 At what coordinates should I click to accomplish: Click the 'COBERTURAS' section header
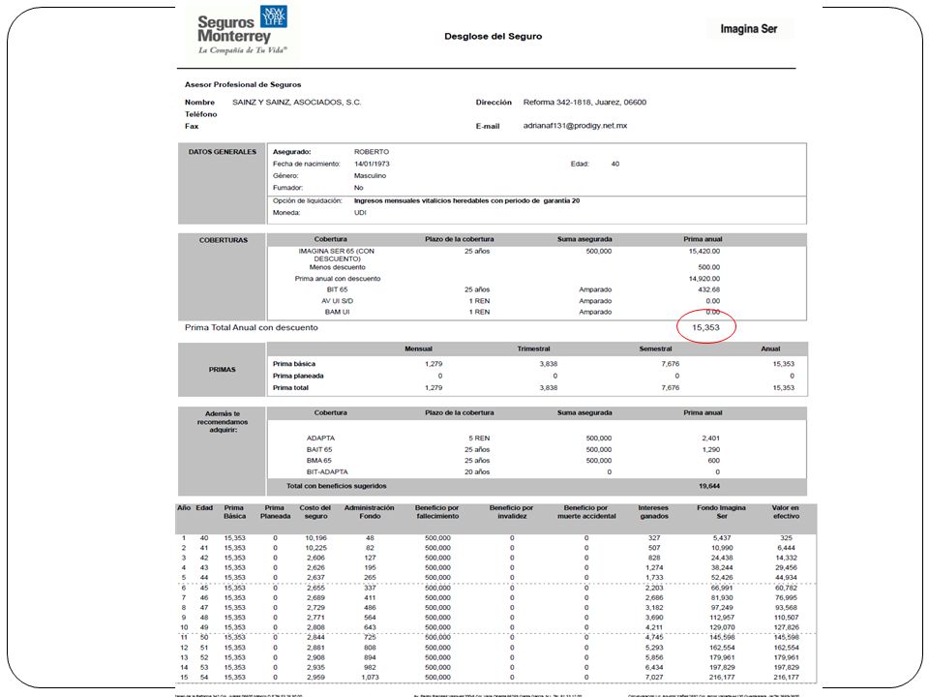224,240
